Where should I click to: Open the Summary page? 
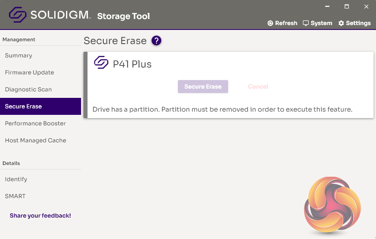coord(19,55)
